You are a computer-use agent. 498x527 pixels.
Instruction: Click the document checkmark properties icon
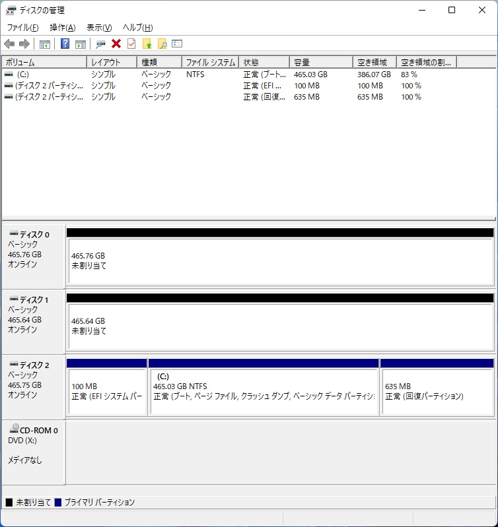[x=131, y=44]
